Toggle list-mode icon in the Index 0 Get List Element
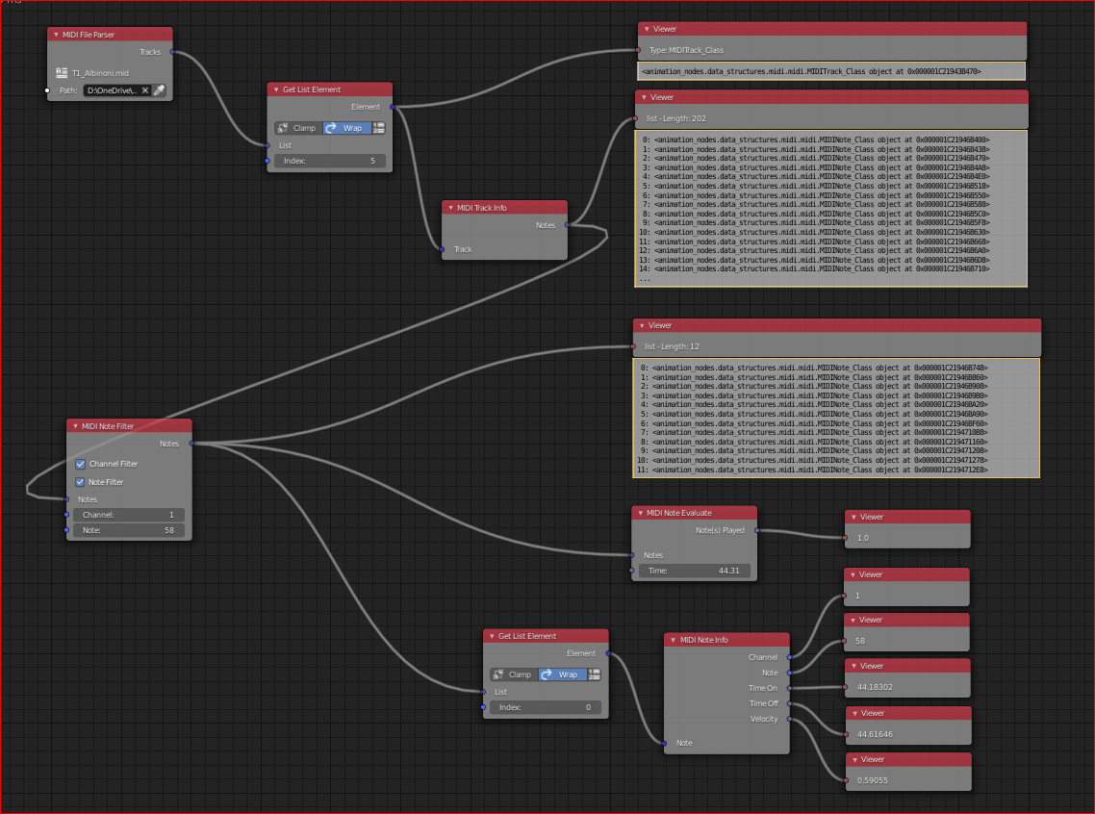1095x814 pixels. (595, 674)
